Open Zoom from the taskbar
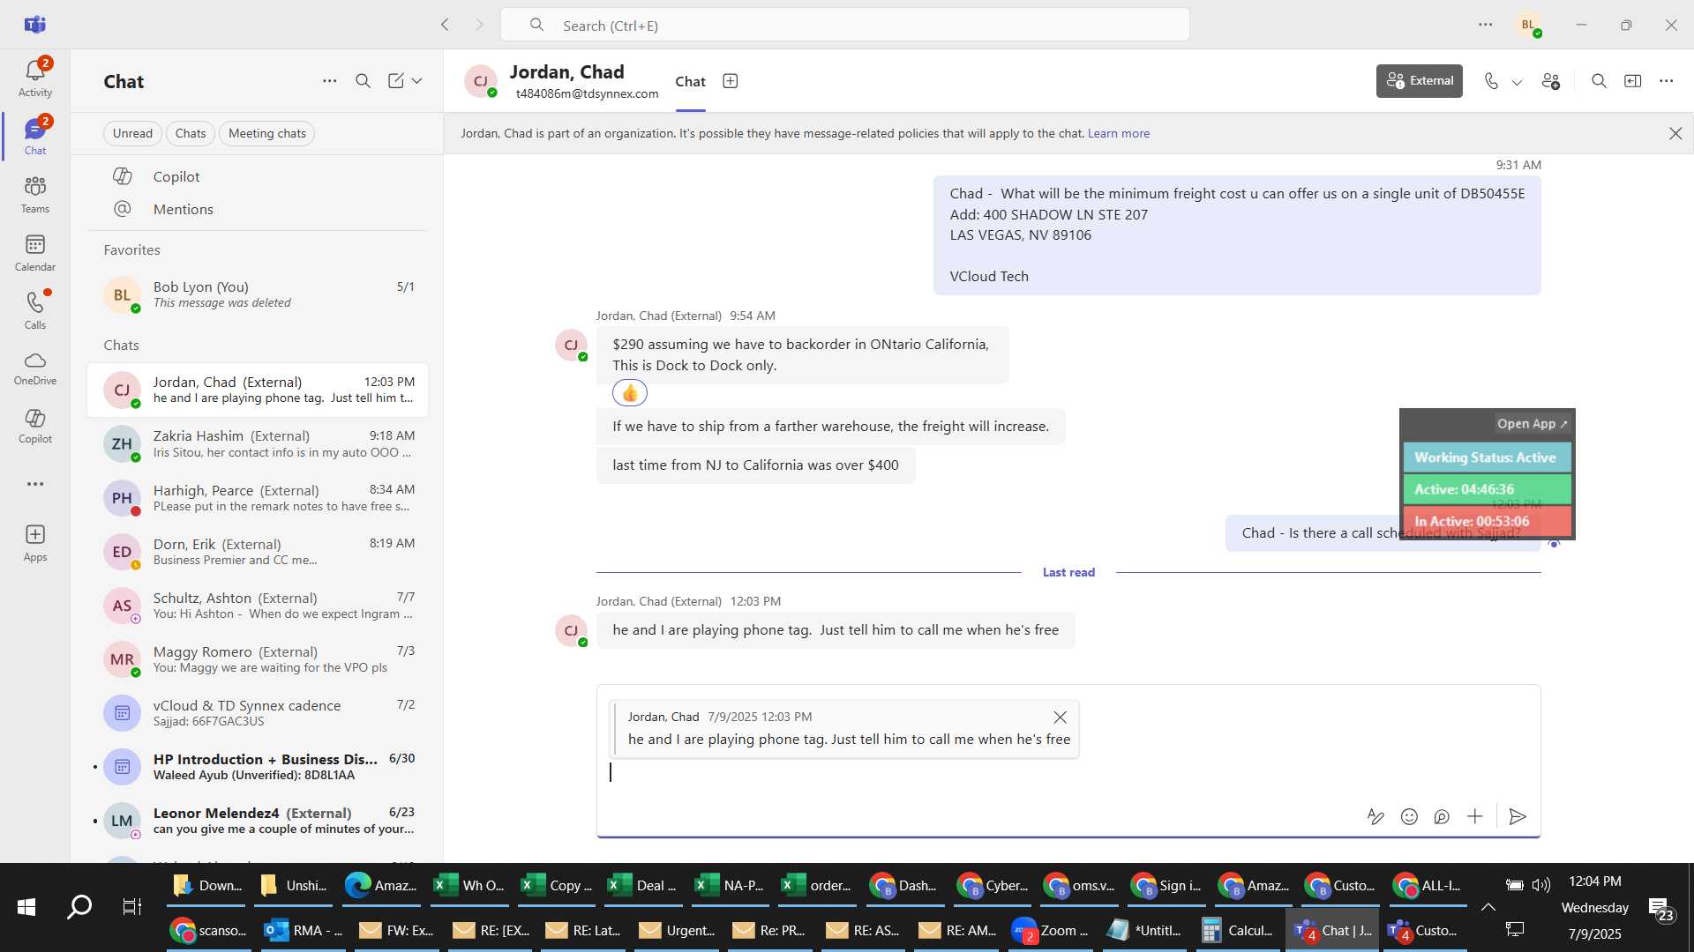Viewport: 1694px width, 952px height. 1050,931
